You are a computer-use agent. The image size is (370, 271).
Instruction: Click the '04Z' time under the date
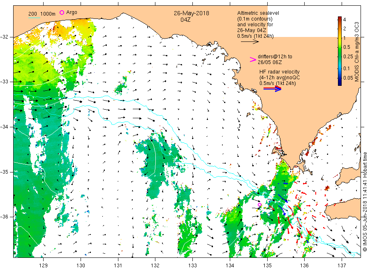click(x=185, y=20)
